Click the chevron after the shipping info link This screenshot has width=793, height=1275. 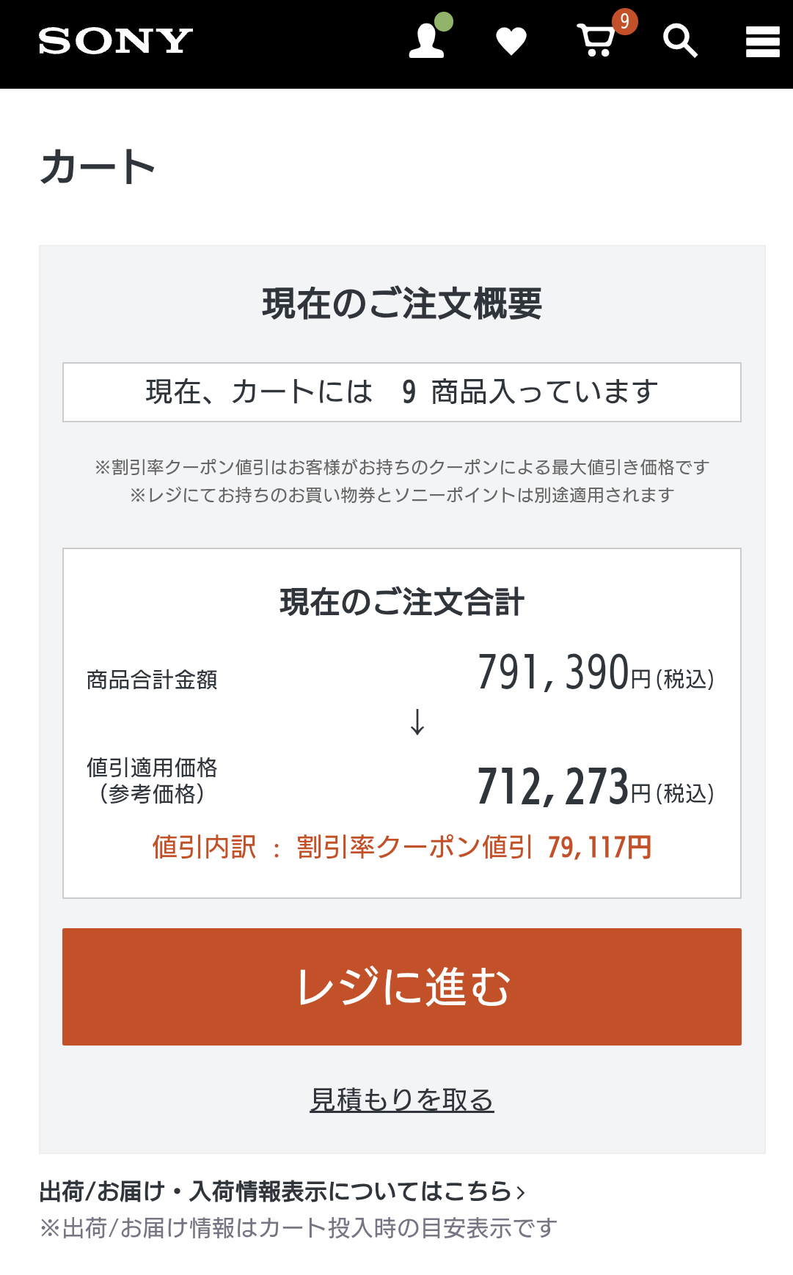click(x=521, y=1192)
